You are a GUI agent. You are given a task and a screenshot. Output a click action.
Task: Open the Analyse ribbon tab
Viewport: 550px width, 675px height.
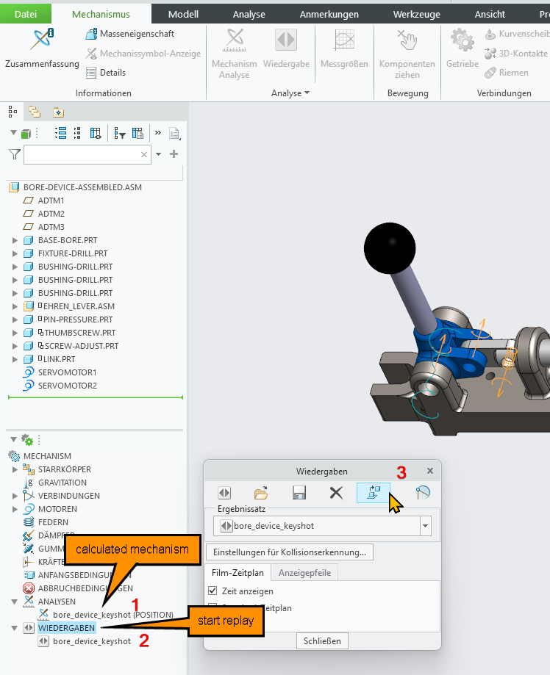pos(249,14)
